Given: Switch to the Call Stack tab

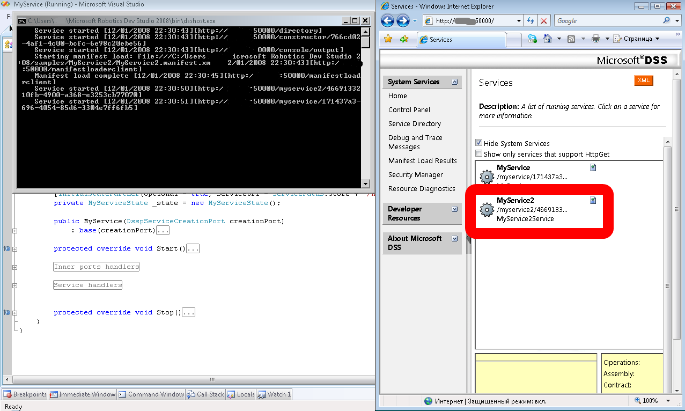Looking at the screenshot, I should [205, 394].
